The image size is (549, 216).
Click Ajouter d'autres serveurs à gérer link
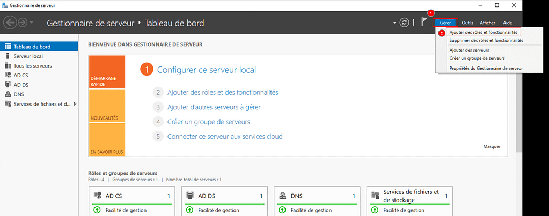(214, 107)
